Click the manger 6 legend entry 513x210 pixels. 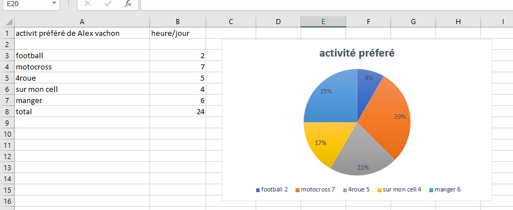click(x=444, y=189)
